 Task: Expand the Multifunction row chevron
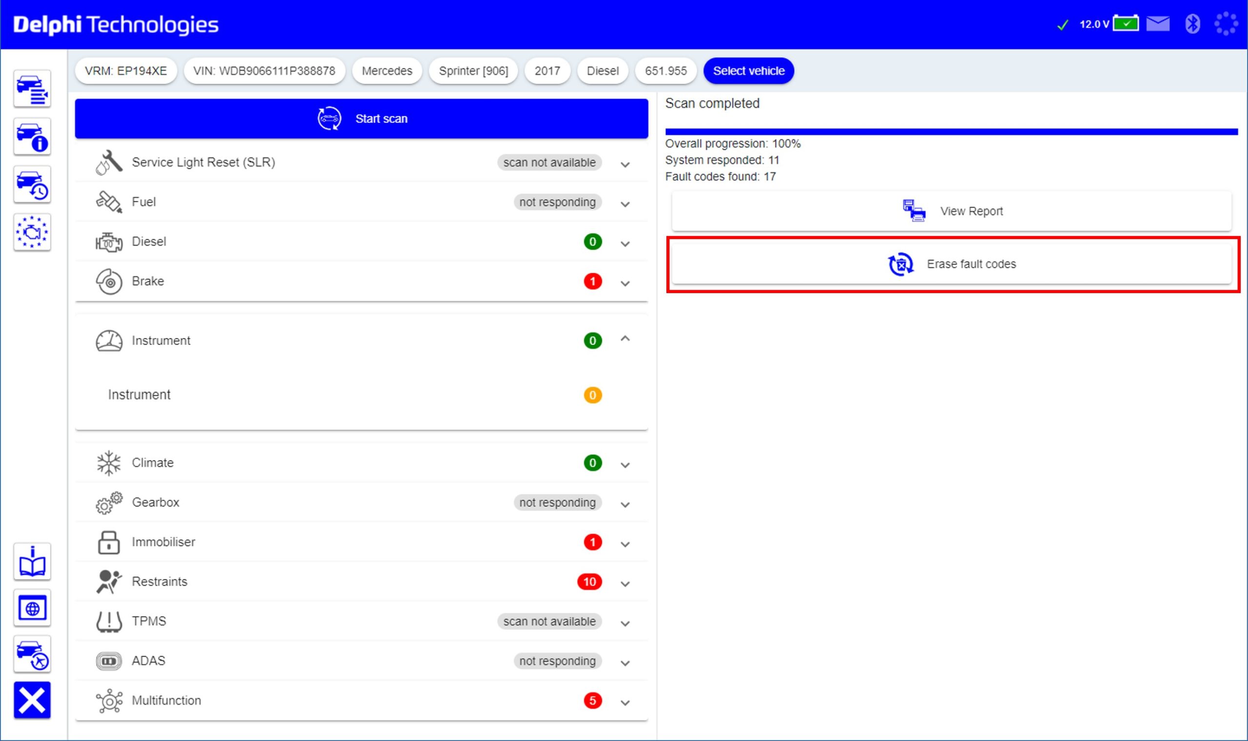625,702
